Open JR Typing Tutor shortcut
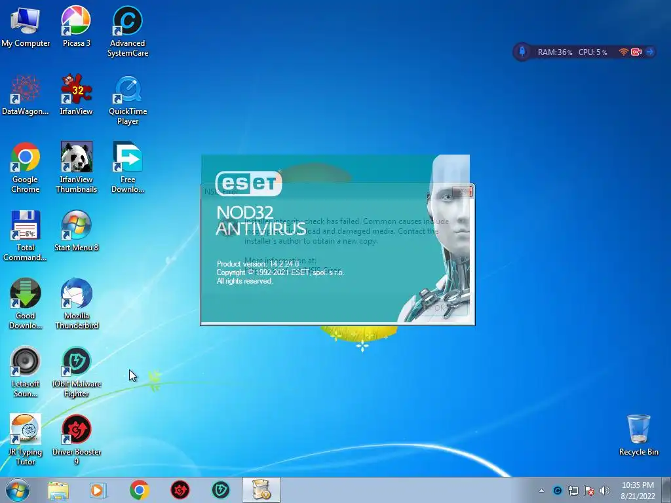The height and width of the screenshot is (503, 671). click(x=26, y=439)
